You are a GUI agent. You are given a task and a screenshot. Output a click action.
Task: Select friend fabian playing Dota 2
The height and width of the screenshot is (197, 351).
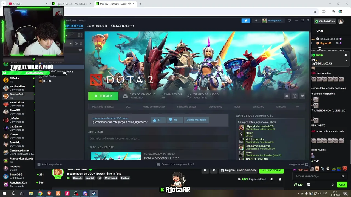click(x=249, y=134)
